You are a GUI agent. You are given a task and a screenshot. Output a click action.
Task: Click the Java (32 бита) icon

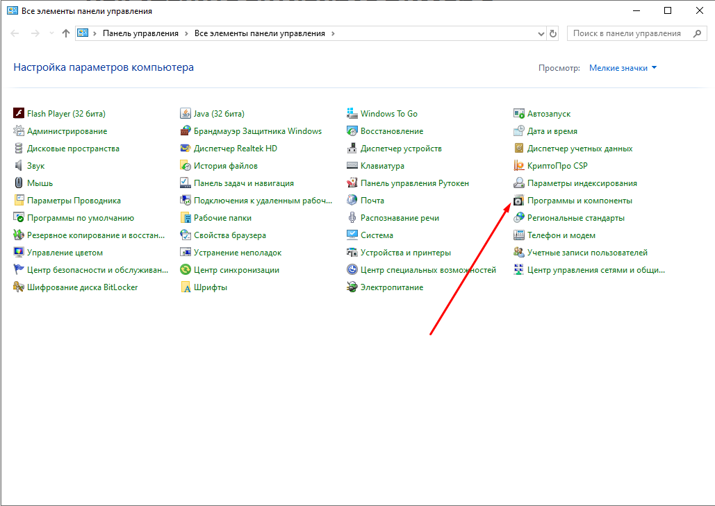tap(186, 113)
